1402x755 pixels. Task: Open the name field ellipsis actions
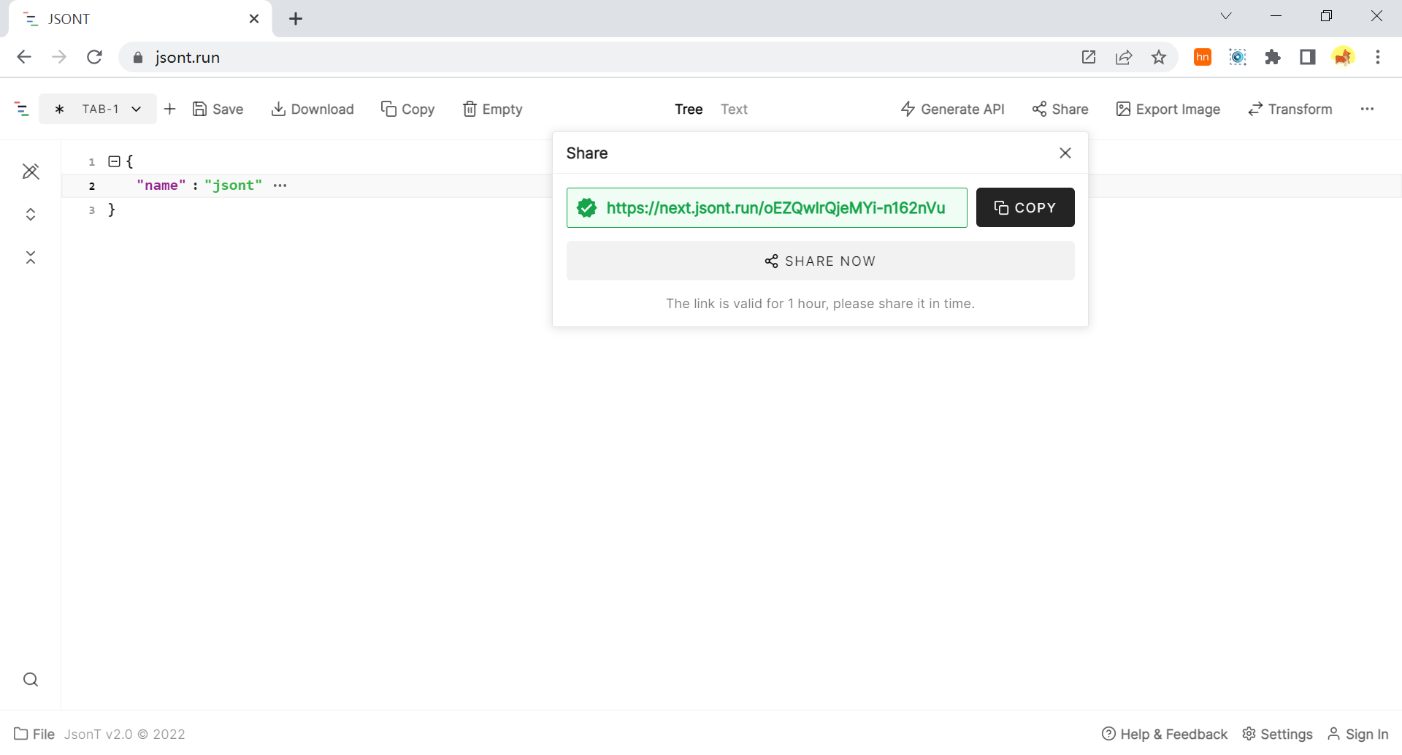coord(280,185)
